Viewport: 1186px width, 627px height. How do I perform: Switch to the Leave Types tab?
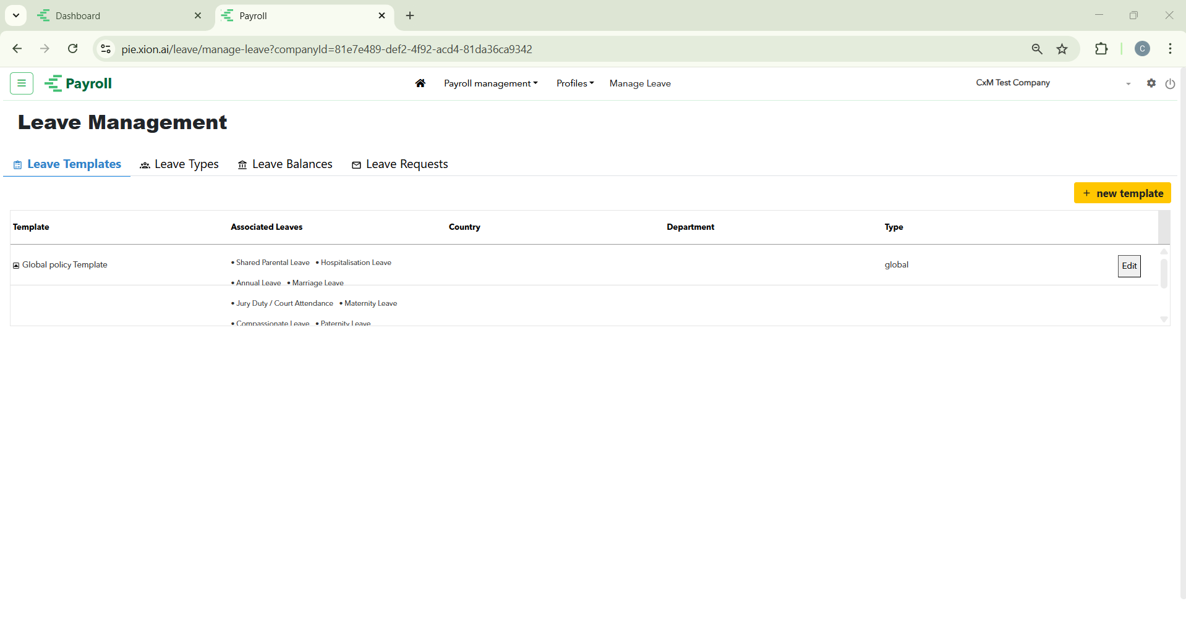(x=179, y=164)
